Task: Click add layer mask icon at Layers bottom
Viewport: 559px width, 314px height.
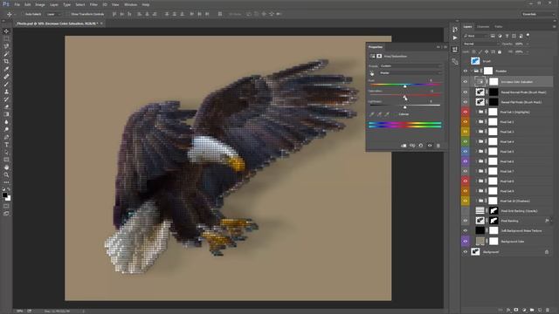Action: [x=516, y=311]
